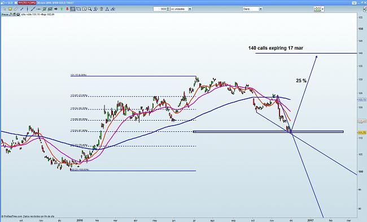Open the unidades units dropdown

click(181, 9)
